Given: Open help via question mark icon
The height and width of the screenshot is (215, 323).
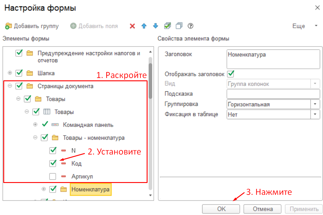Looking at the screenshot, I should (191, 26).
